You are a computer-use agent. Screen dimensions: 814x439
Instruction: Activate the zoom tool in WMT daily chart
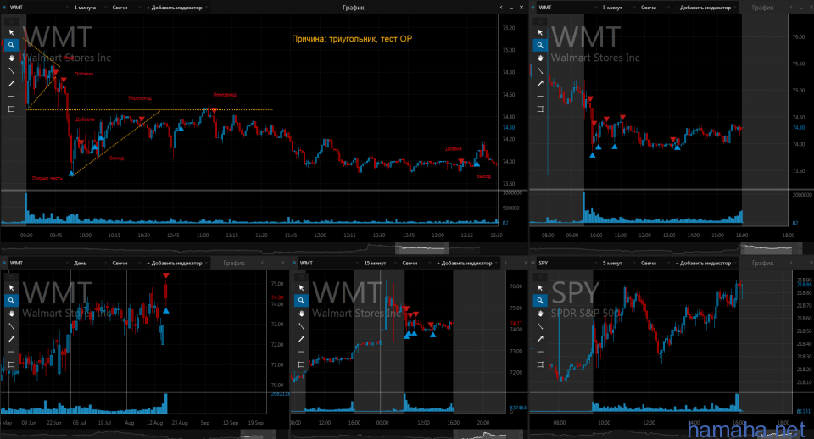(x=11, y=301)
